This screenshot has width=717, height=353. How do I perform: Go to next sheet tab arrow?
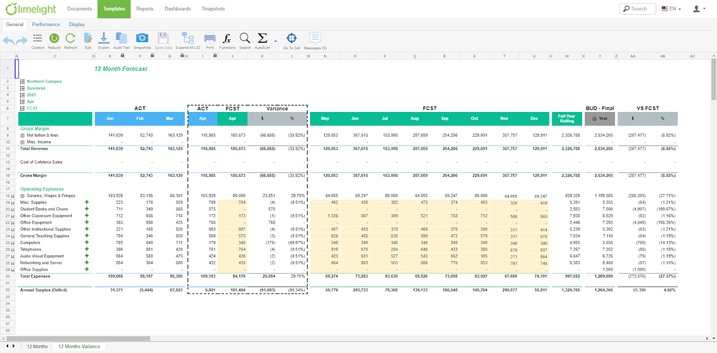[x=14, y=346]
